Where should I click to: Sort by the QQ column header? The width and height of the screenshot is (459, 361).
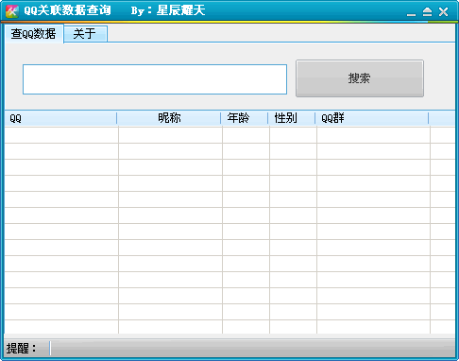[x=60, y=118]
